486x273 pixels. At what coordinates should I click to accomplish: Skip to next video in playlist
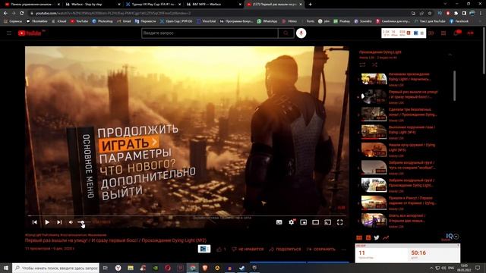[59, 222]
